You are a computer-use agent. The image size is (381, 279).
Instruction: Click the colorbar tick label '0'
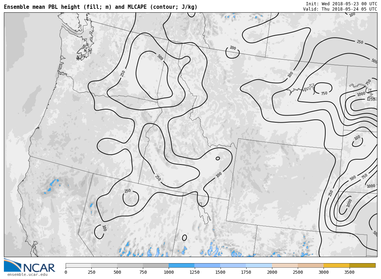(66, 272)
